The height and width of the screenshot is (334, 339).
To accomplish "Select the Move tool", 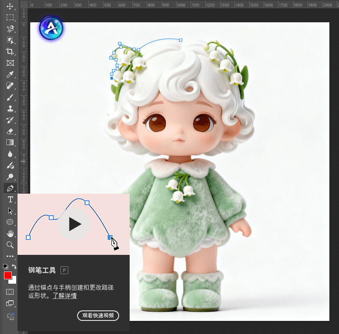I will 10,7.
